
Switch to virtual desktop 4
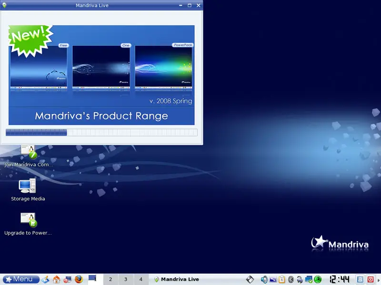click(140, 279)
